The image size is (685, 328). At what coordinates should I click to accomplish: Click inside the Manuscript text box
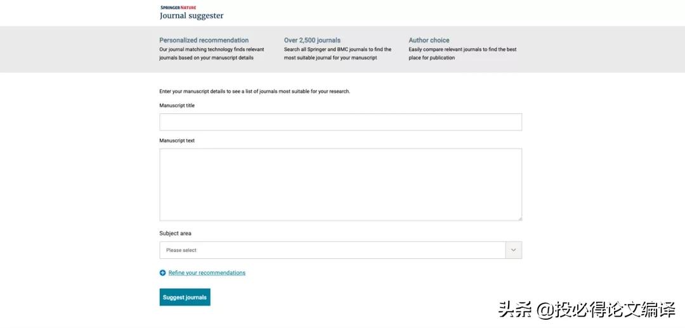coord(341,184)
